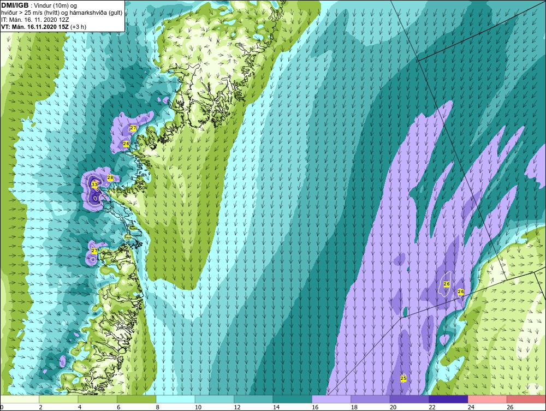Select the red swatch above 26 m/s
Viewport: 546px width, 411px height.
tap(526, 399)
